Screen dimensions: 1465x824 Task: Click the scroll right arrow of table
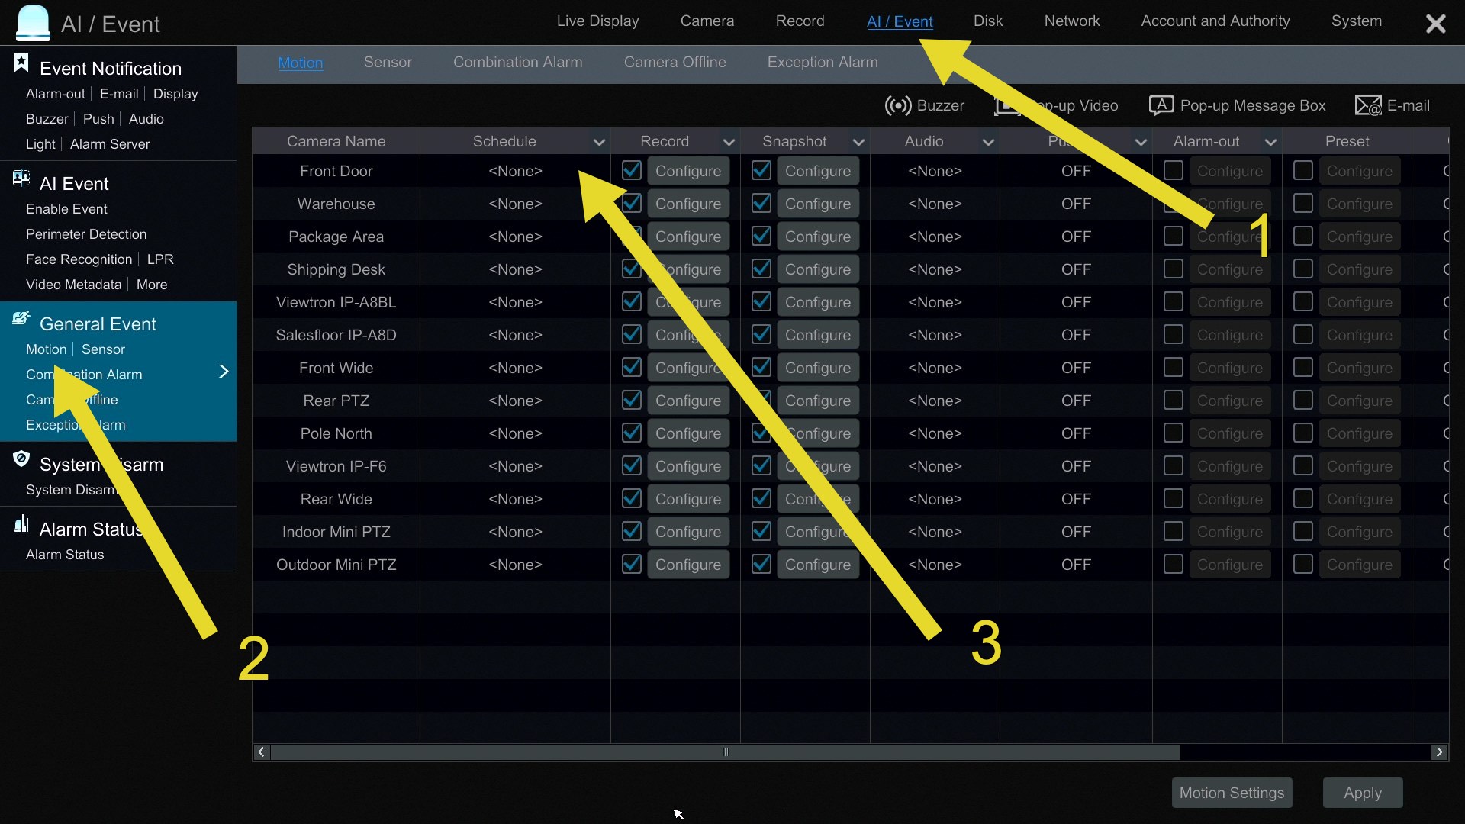pyautogui.click(x=1439, y=752)
